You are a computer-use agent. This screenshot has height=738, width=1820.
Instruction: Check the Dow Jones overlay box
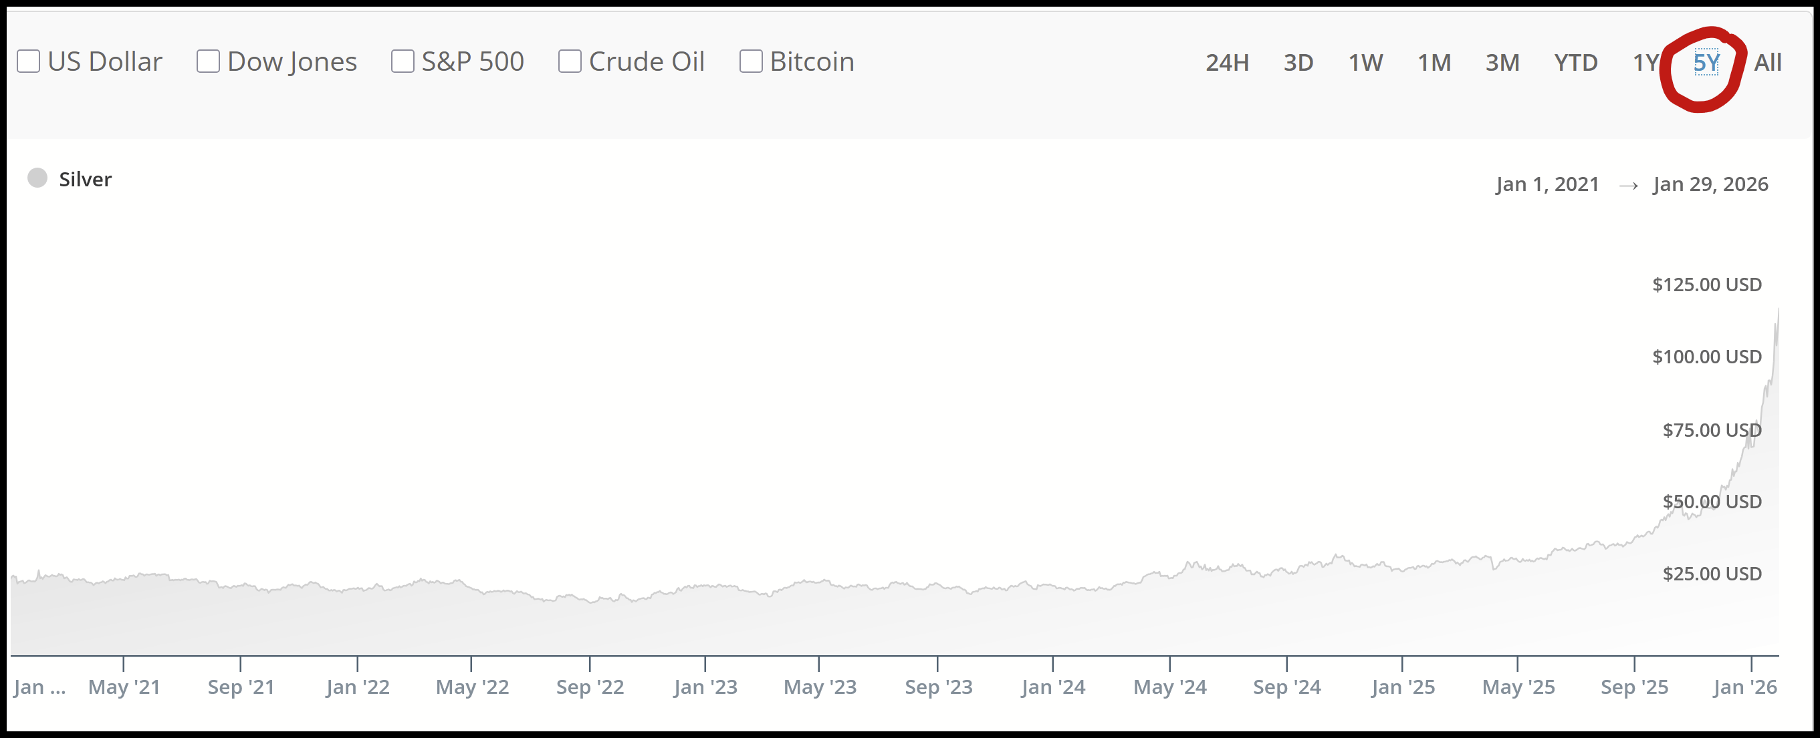click(x=208, y=61)
